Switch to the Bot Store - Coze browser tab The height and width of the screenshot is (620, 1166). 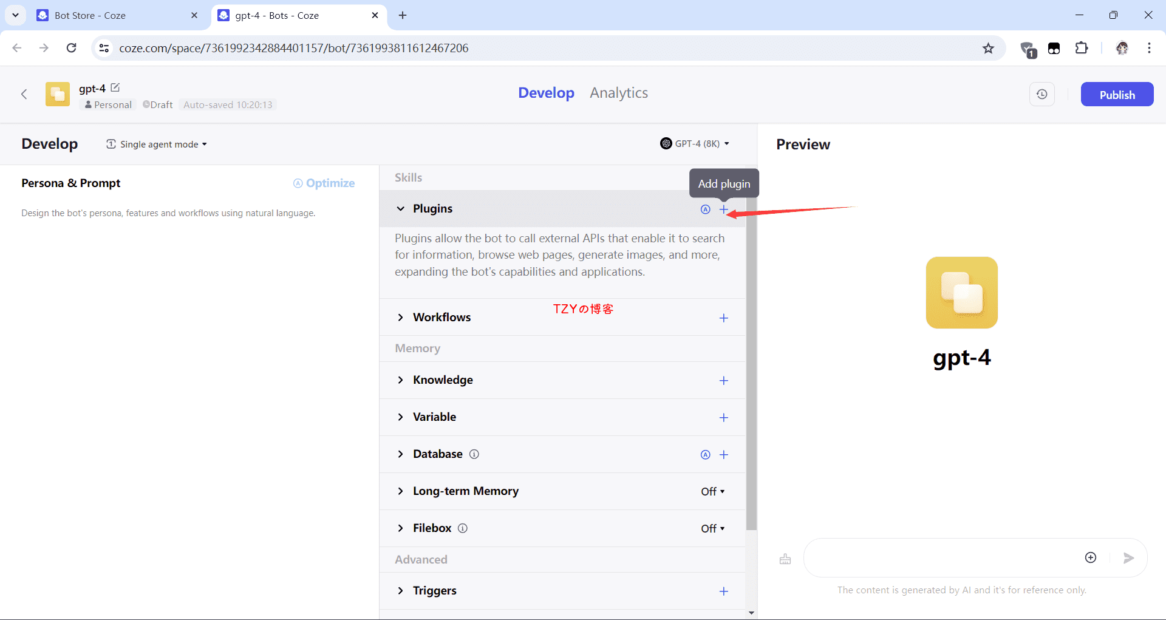(x=90, y=15)
